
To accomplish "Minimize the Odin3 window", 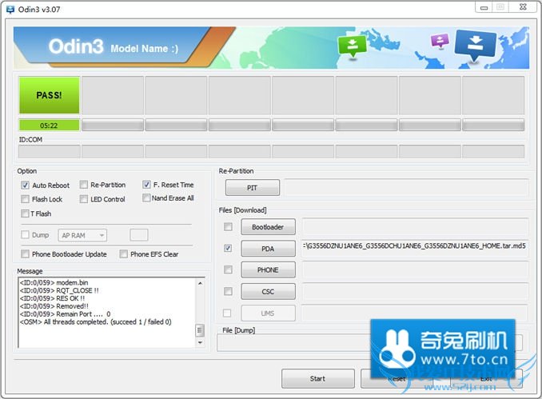I will 484,7.
